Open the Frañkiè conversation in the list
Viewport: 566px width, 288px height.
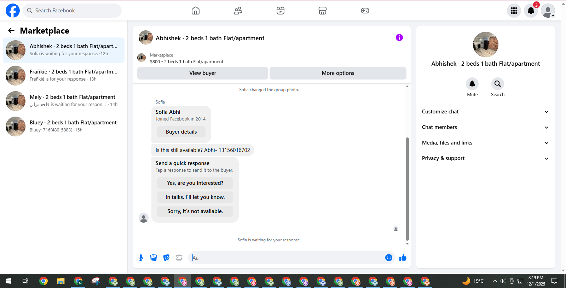pos(64,76)
